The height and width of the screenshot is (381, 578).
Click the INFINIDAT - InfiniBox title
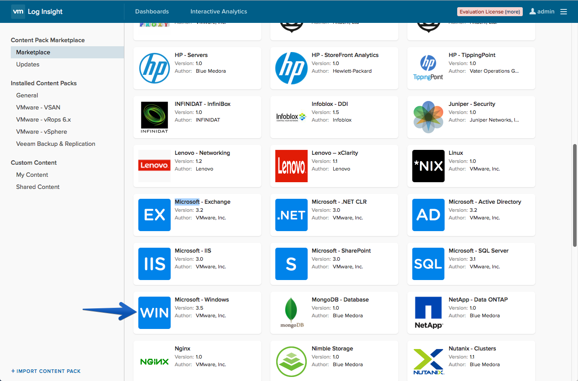point(203,104)
